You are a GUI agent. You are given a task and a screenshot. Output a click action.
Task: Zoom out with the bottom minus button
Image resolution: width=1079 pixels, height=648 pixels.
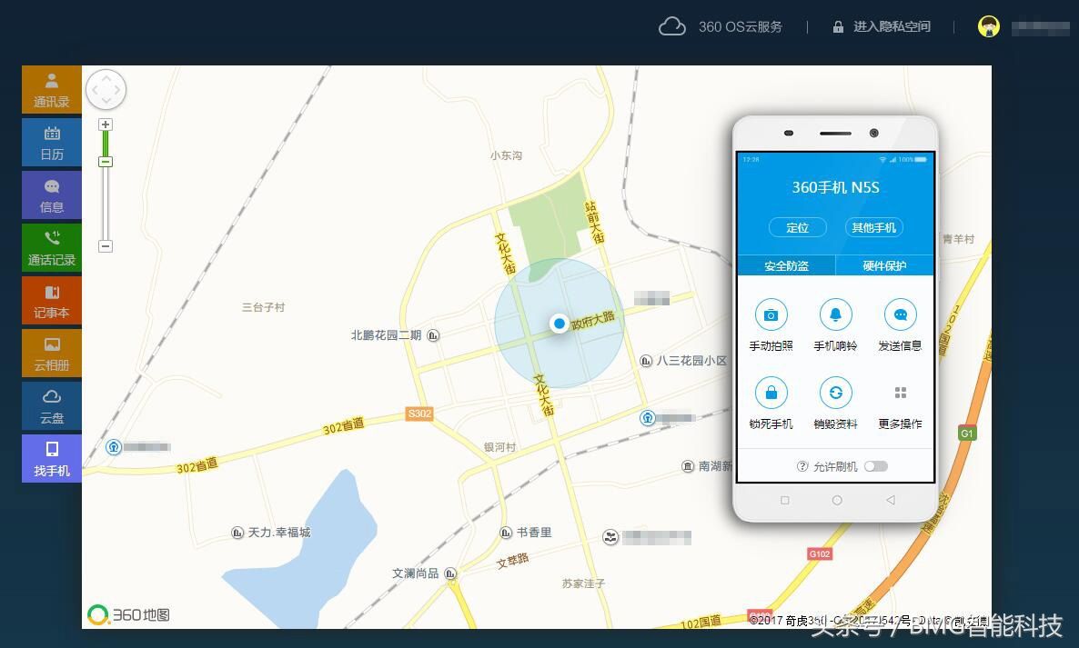coord(106,246)
